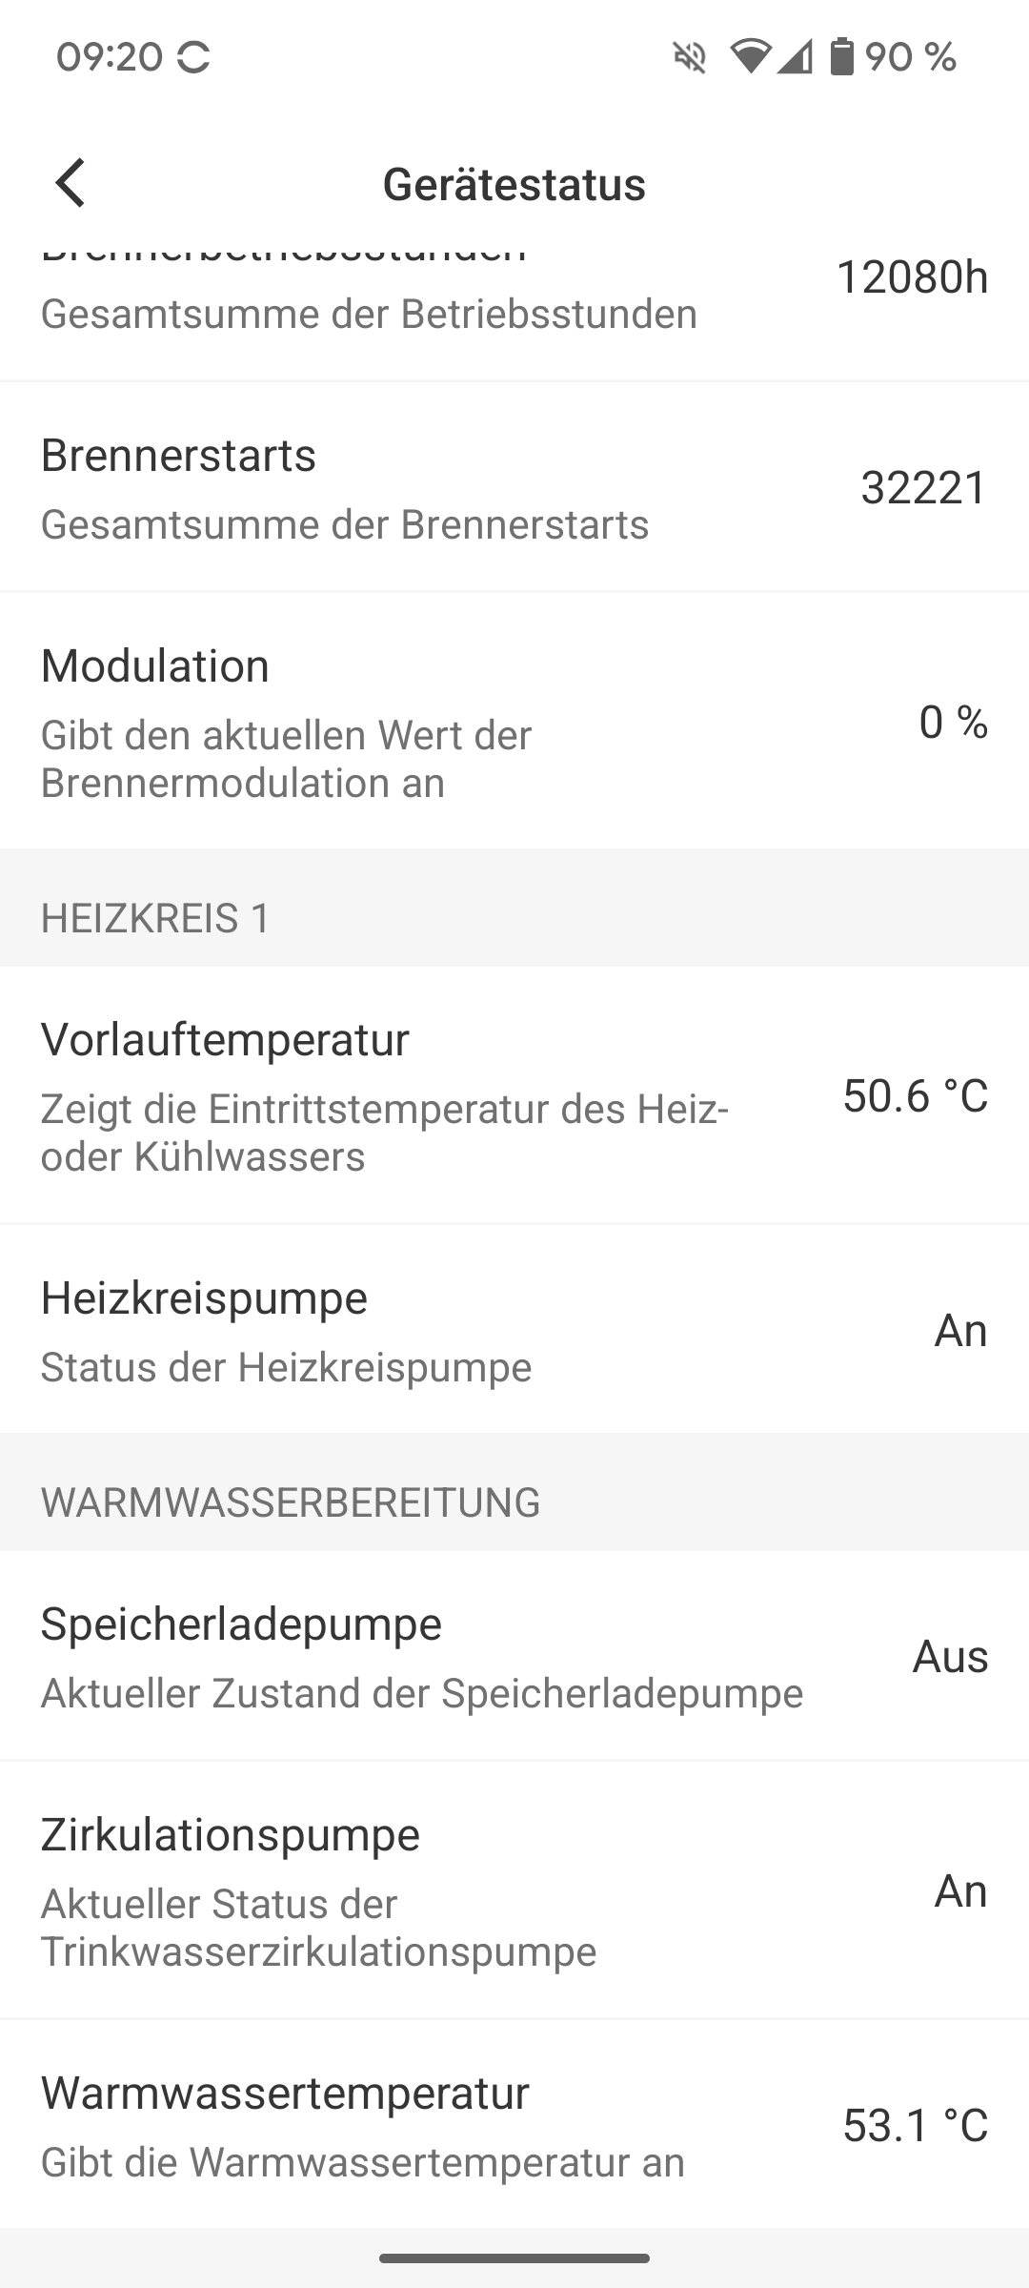Select the Brennerstarts entry
The width and height of the screenshot is (1029, 2288).
click(x=514, y=487)
